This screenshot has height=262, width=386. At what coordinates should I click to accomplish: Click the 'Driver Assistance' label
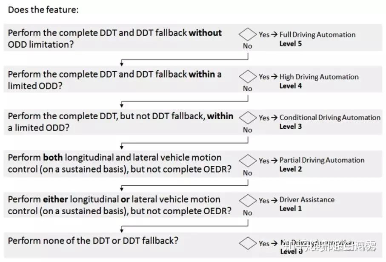[307, 199]
